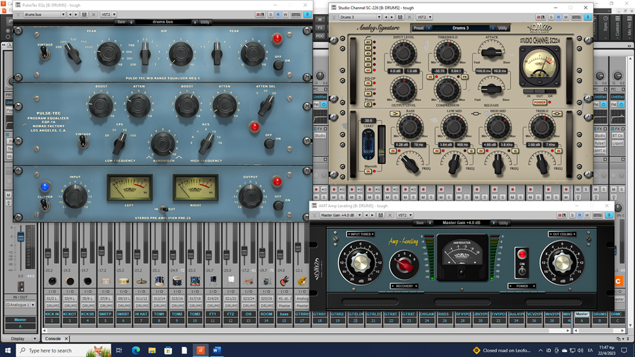Click the master channel volume fader
Viewport: 635px width, 357px height.
21,237
